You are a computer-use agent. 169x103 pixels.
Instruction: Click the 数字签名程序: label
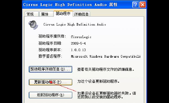pos(50,56)
